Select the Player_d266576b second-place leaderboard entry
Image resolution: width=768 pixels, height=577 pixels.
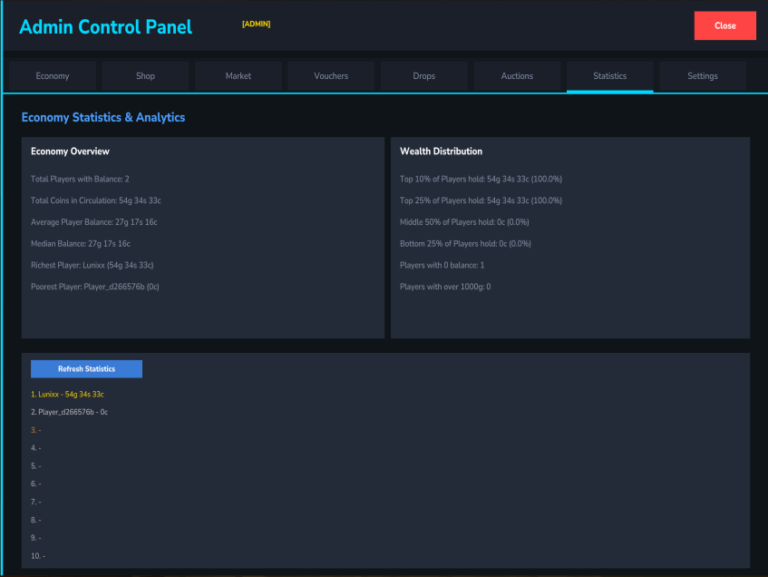tap(69, 412)
